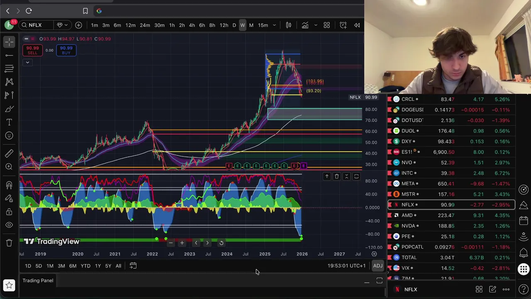
Task: Go back in browser history
Action: point(7,11)
